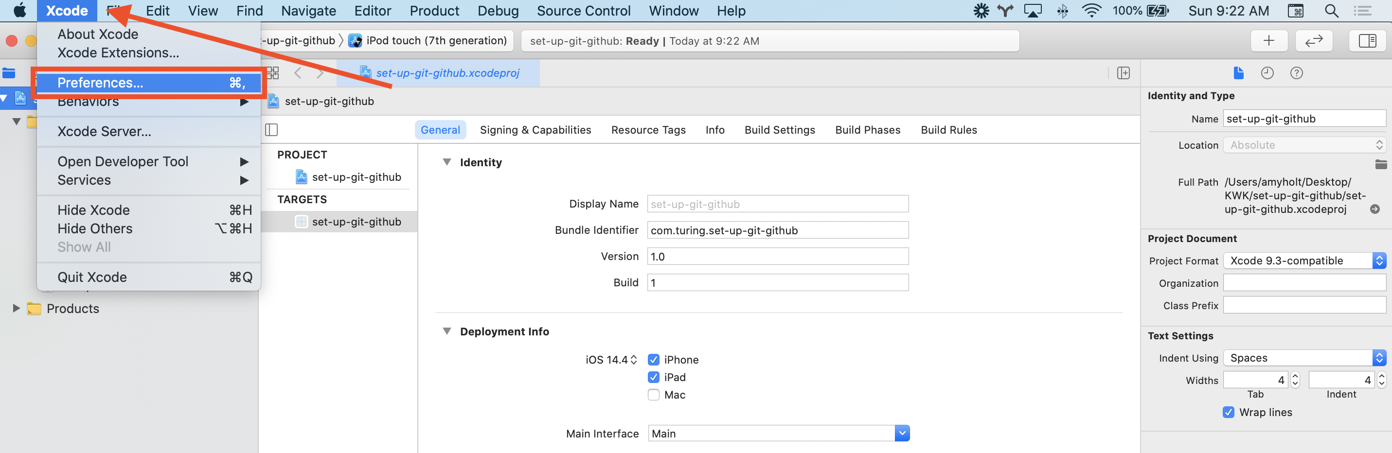Click the battery status icon

pos(1157,10)
